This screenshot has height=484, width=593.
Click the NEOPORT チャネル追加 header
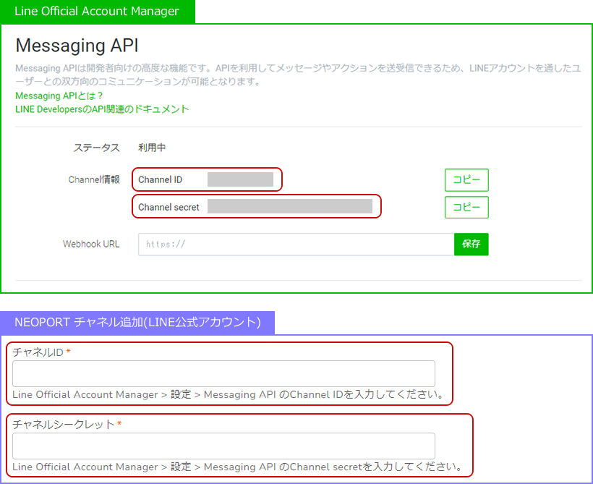(x=137, y=323)
